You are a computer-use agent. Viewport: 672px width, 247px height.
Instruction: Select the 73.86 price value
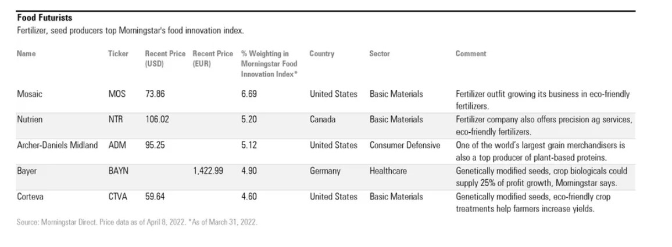[x=155, y=94]
